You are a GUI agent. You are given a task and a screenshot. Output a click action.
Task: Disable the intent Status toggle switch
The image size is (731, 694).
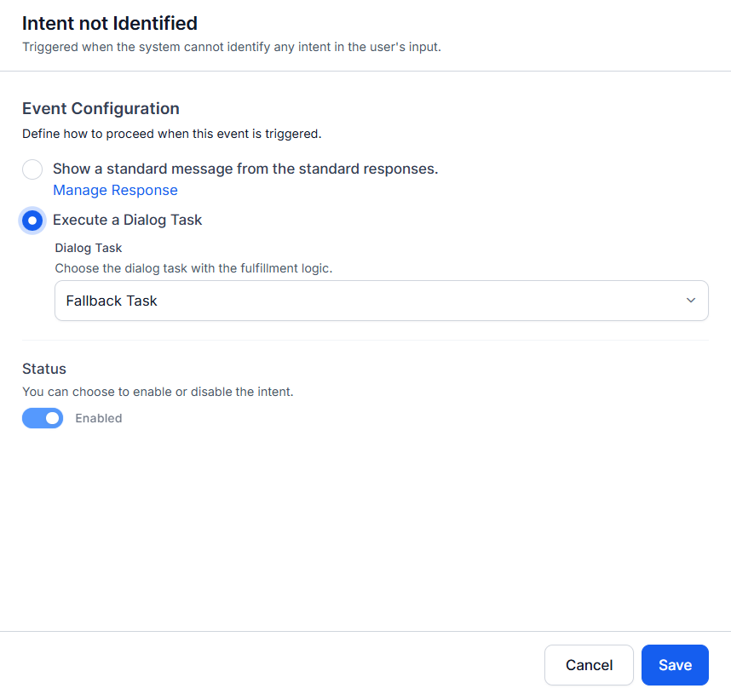[x=43, y=418]
